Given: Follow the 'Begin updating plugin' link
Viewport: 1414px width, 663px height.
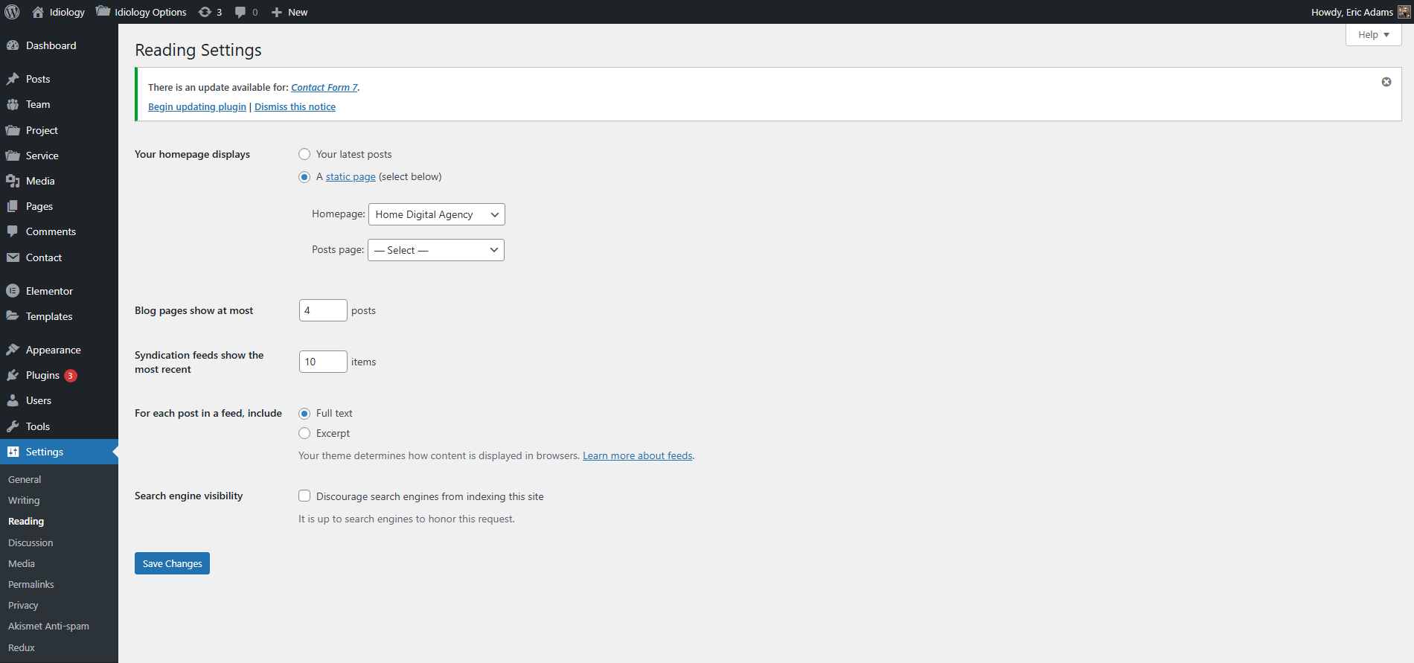Looking at the screenshot, I should [x=196, y=107].
